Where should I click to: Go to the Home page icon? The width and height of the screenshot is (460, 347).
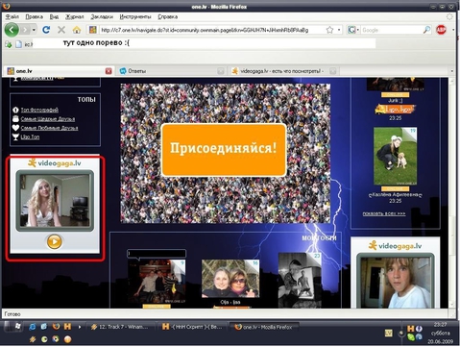(77, 30)
